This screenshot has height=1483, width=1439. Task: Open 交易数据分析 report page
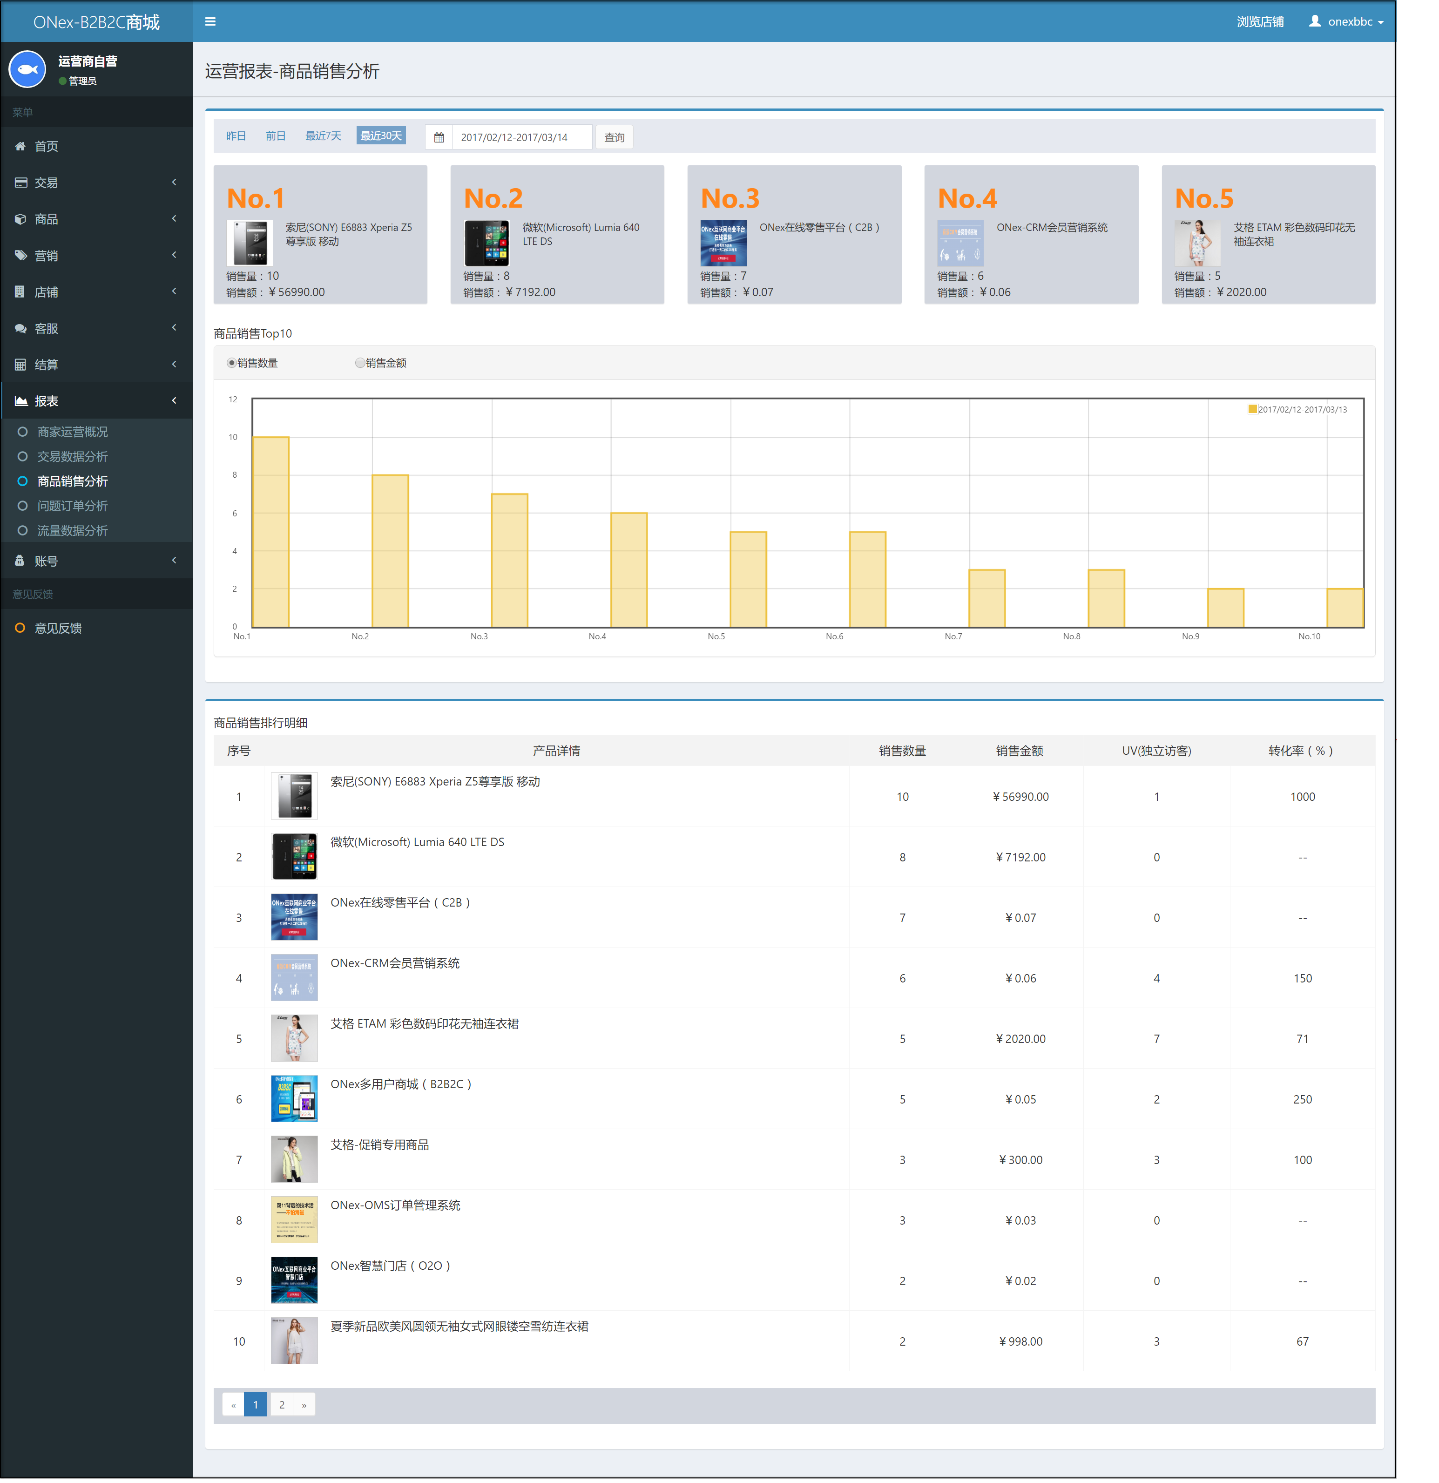pos(73,456)
